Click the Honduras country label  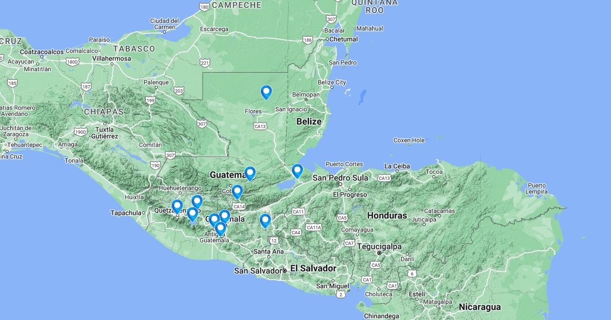click(387, 215)
